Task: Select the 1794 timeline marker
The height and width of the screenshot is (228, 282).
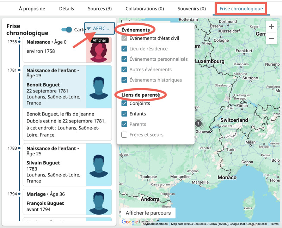Action: pos(19,194)
